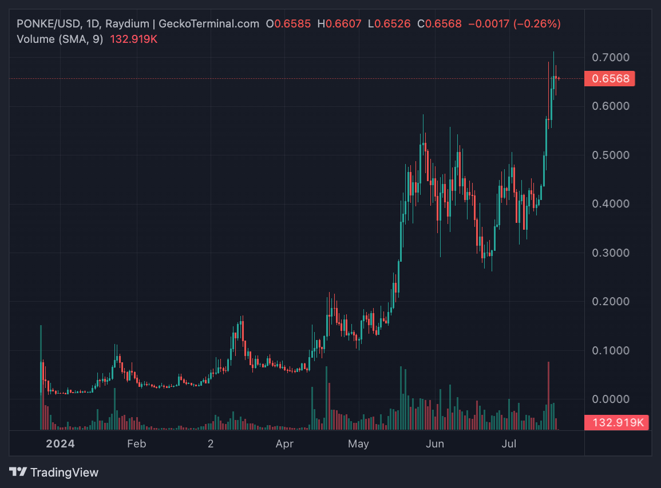Click the volume value 132.919K in legend
This screenshot has height=488, width=661.
[134, 39]
